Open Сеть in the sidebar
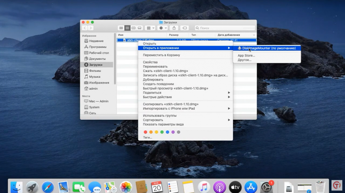Viewport: 345px width, 193px height. coord(92,113)
